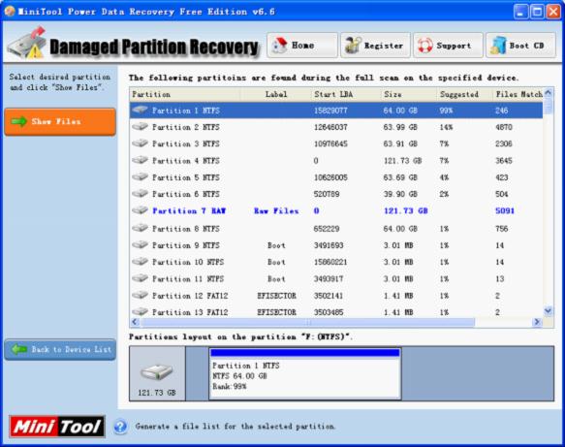Click drive icon of Partition 12 FAT12
Image resolution: width=565 pixels, height=447 pixels.
tap(140, 295)
